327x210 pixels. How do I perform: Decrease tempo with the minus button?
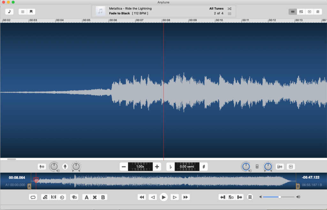pos(124,167)
